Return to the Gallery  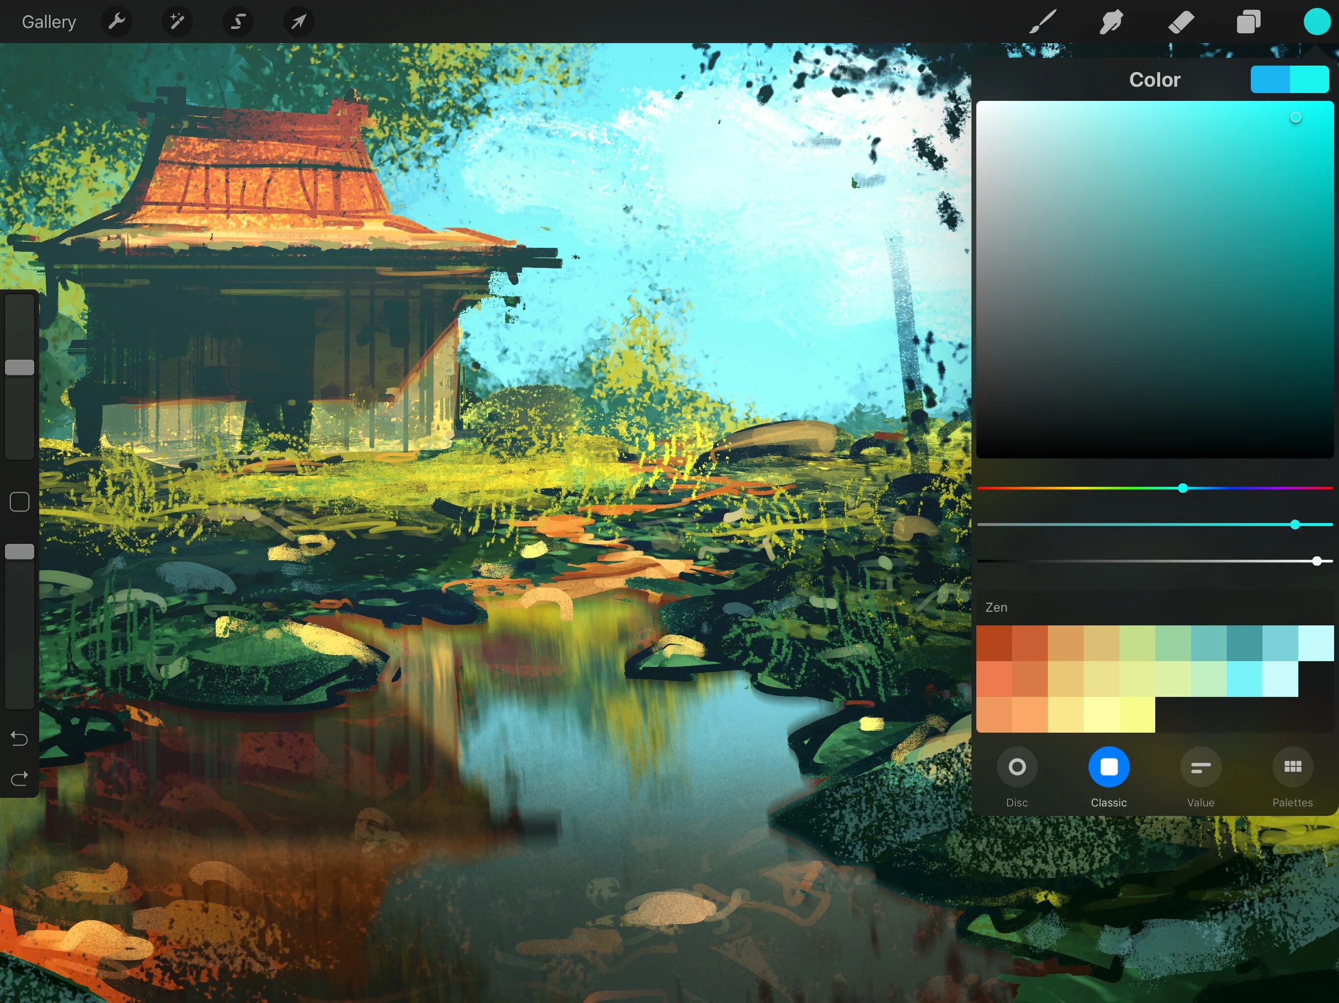tap(49, 23)
